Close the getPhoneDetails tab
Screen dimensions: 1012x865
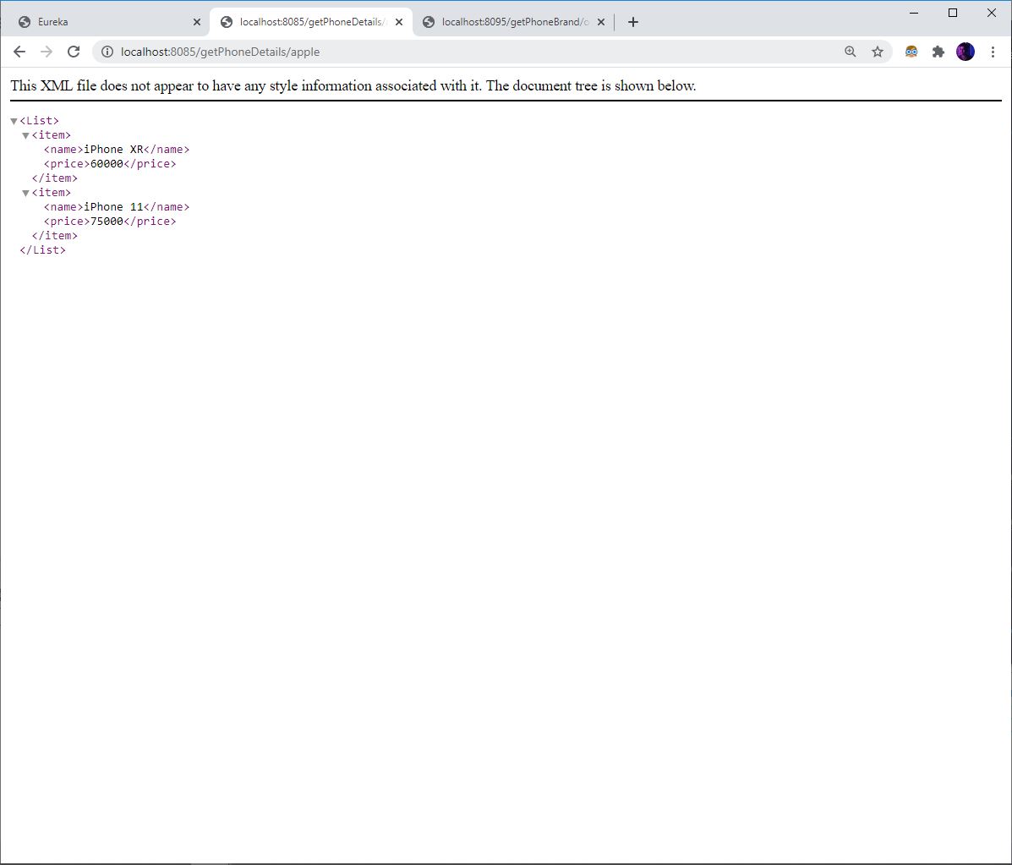(x=399, y=22)
